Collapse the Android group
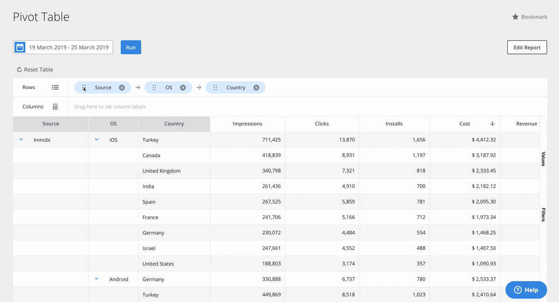559x302 pixels. pos(96,279)
